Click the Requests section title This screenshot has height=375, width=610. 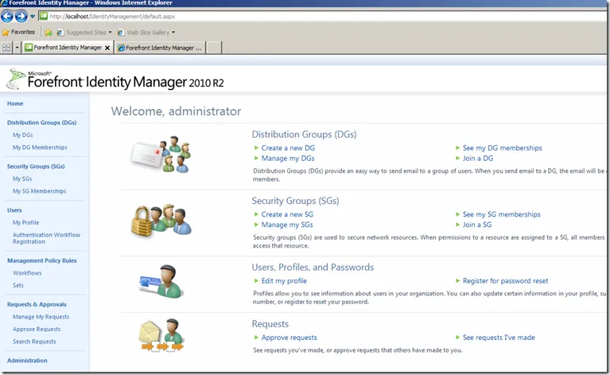coord(270,324)
